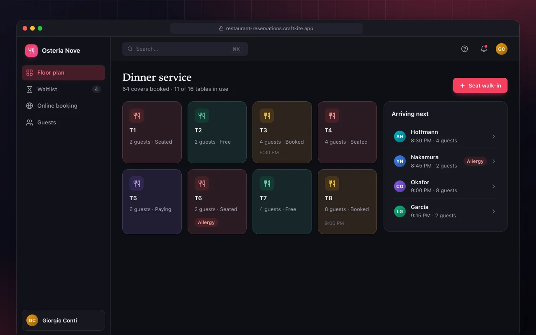This screenshot has width=536, height=335.
Task: Click the Online booking globe icon
Action: click(29, 106)
